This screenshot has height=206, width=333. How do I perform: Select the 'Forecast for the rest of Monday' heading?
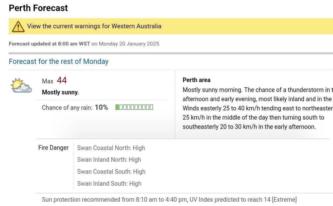59,61
